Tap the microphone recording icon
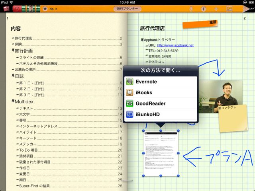 191,9
